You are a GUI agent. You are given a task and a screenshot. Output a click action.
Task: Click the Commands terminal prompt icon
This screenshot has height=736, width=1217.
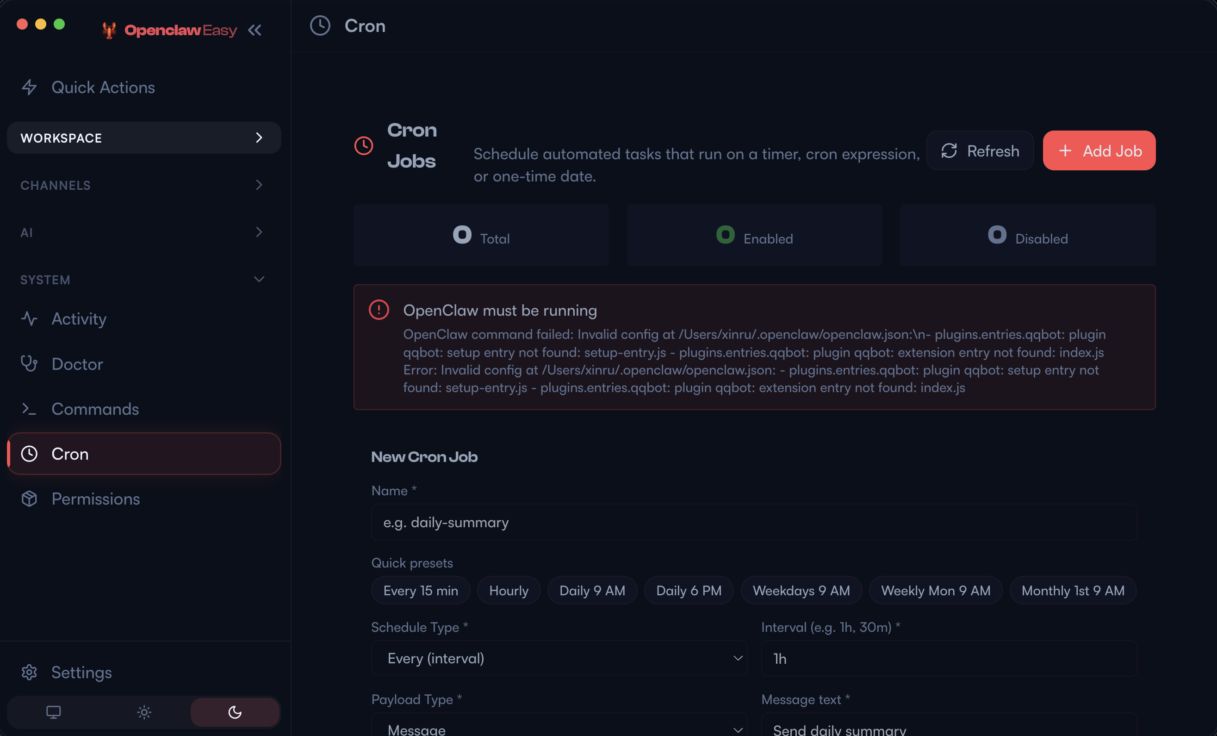(x=29, y=409)
